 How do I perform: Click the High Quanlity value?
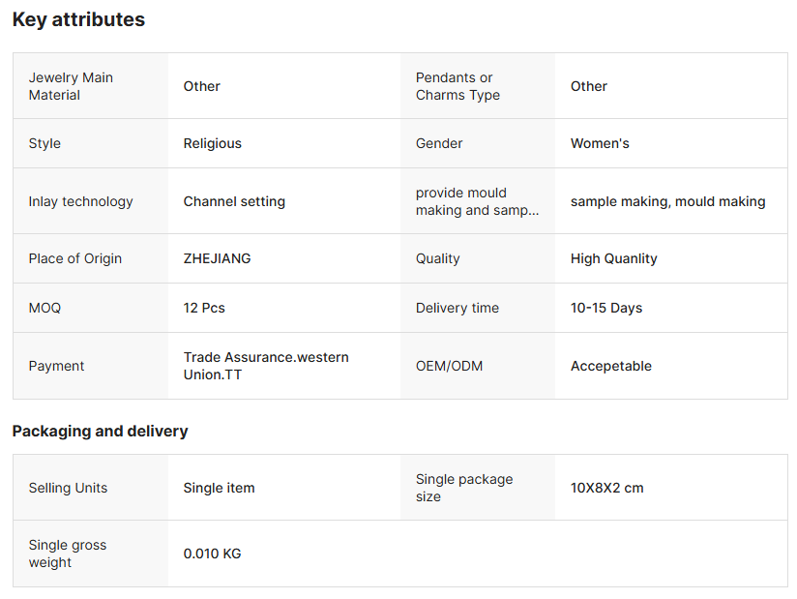613,258
